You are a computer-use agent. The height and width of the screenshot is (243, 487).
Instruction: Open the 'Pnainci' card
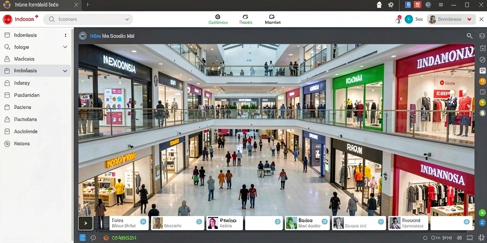(x=224, y=223)
